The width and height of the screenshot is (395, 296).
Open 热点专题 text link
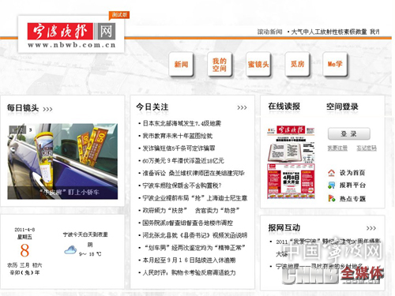point(352,198)
